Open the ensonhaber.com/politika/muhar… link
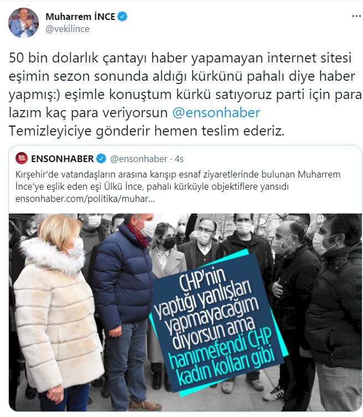The height and width of the screenshot is (417, 363). click(x=85, y=199)
